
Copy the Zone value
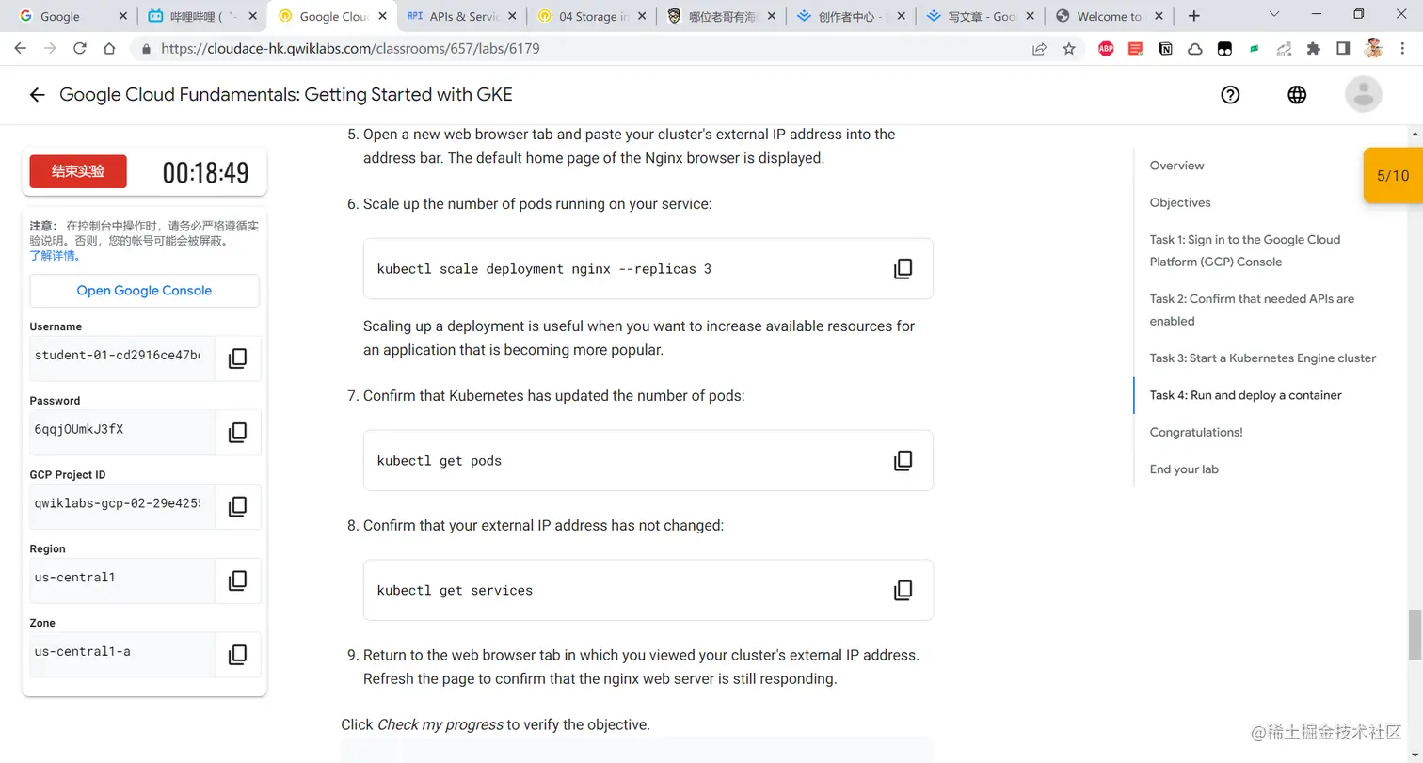click(237, 654)
